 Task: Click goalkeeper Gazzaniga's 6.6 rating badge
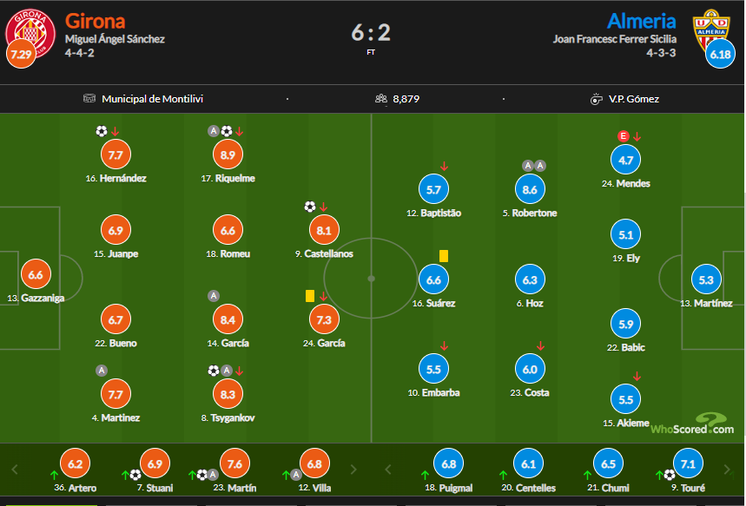point(36,274)
